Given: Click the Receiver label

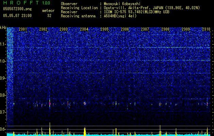Looking at the screenshot, I should 69,12.
